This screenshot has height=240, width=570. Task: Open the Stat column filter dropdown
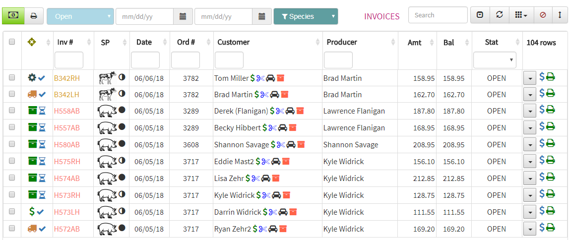click(495, 60)
